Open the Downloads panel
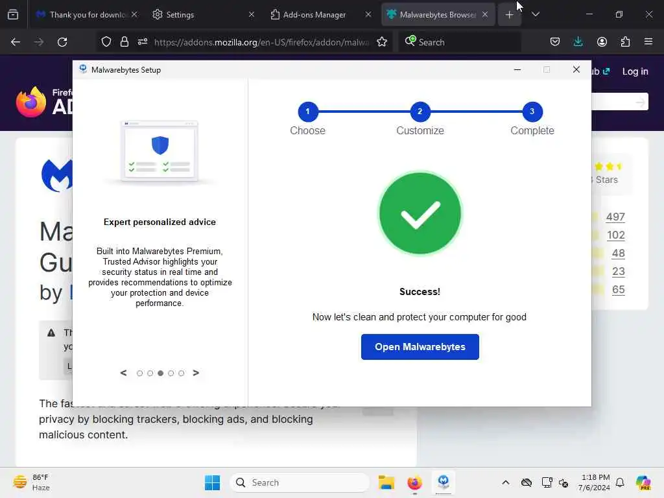Image resolution: width=664 pixels, height=498 pixels. point(578,42)
